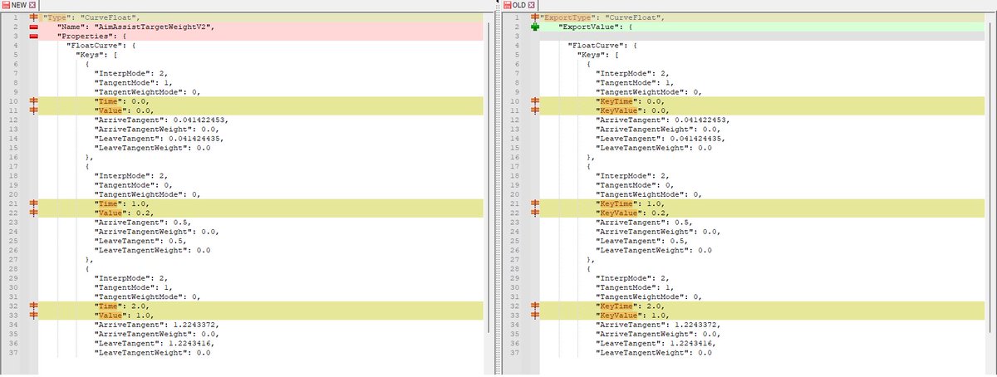
Task: Click "Time": 0.0 text in NEW pane
Action: [x=124, y=101]
